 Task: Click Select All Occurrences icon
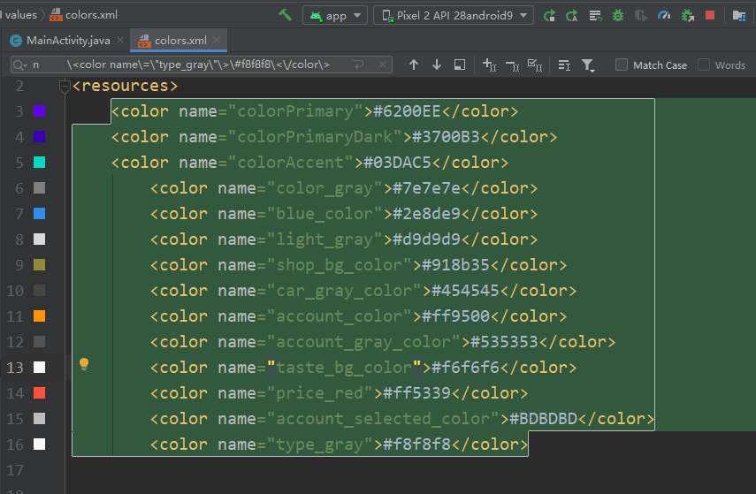tap(535, 65)
